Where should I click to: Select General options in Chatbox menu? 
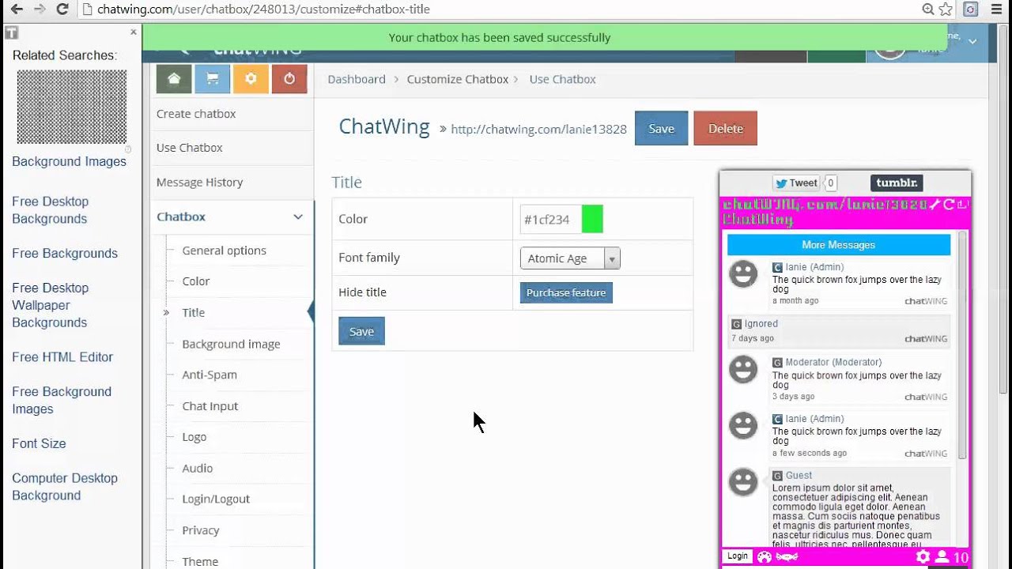tap(224, 251)
